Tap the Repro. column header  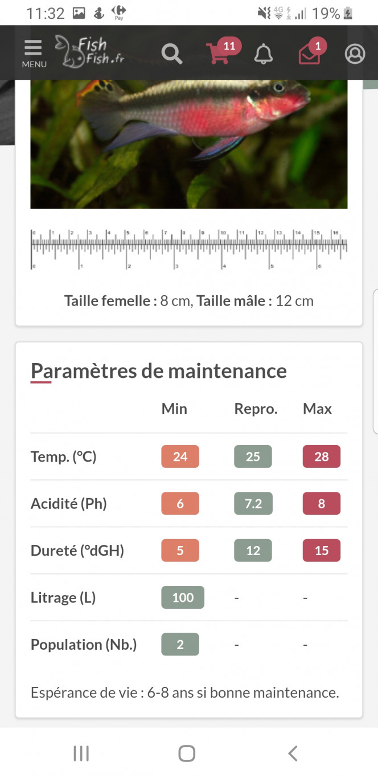coord(256,409)
